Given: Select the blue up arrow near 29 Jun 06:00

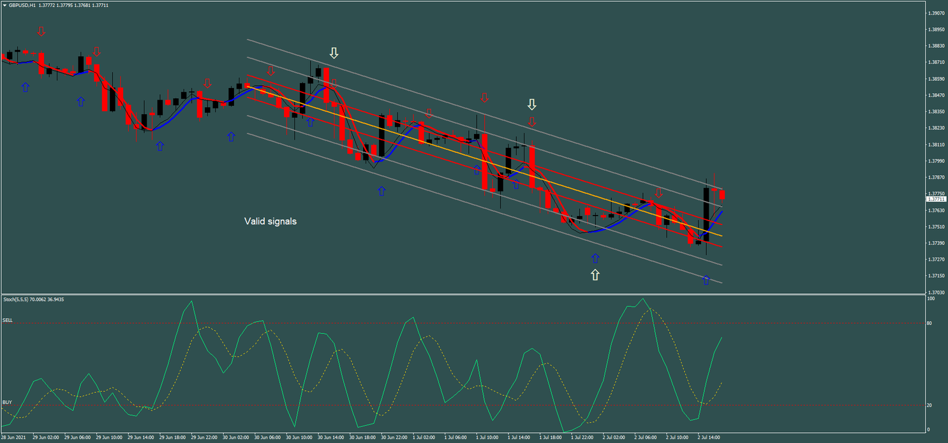Looking at the screenshot, I should tap(80, 100).
